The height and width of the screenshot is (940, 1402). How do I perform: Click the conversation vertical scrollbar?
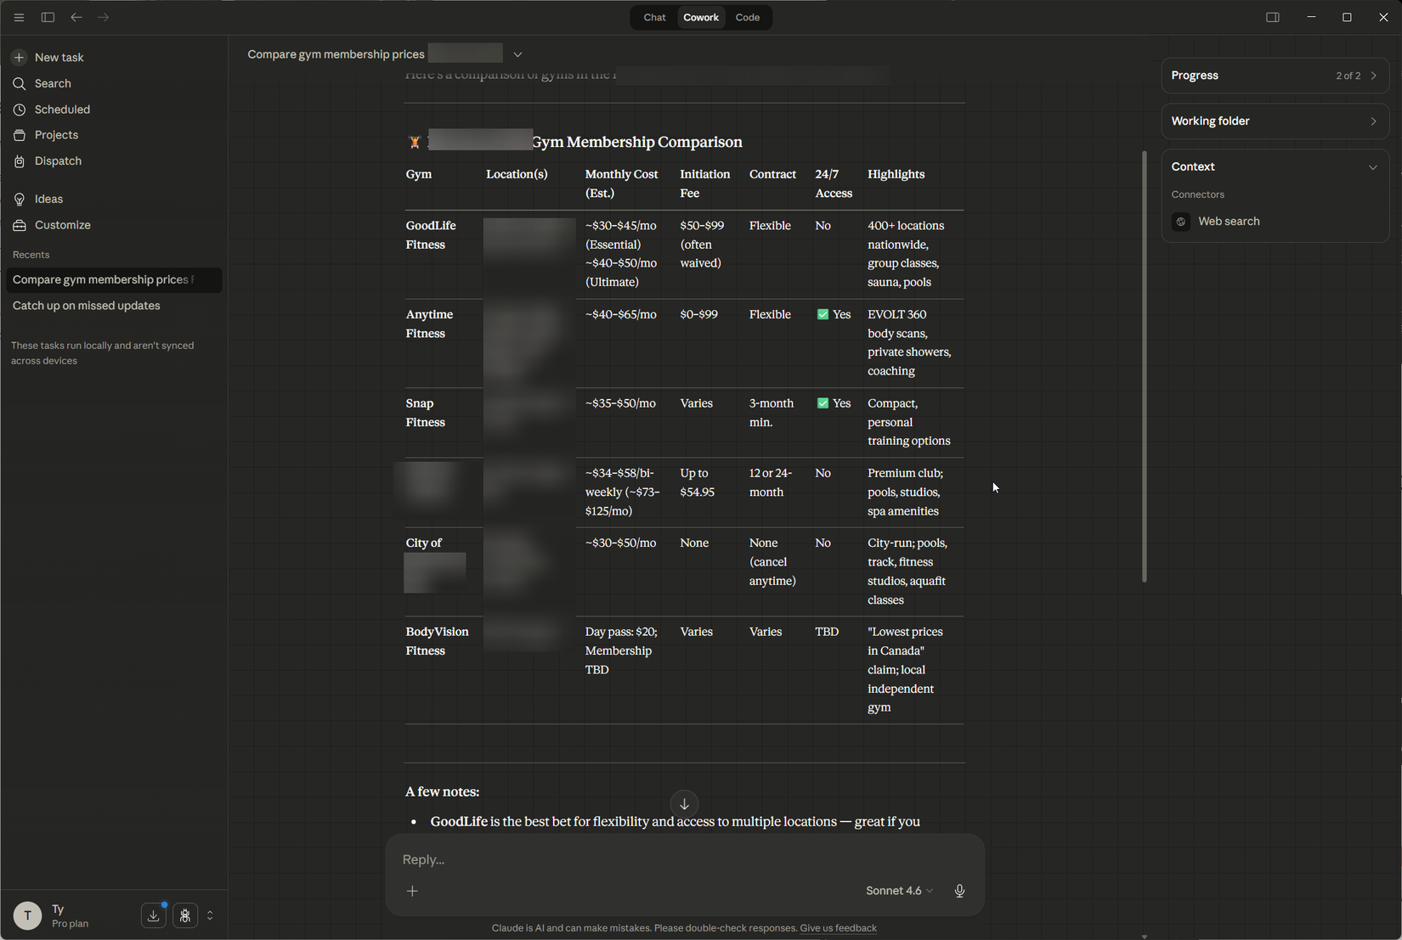tap(1145, 365)
